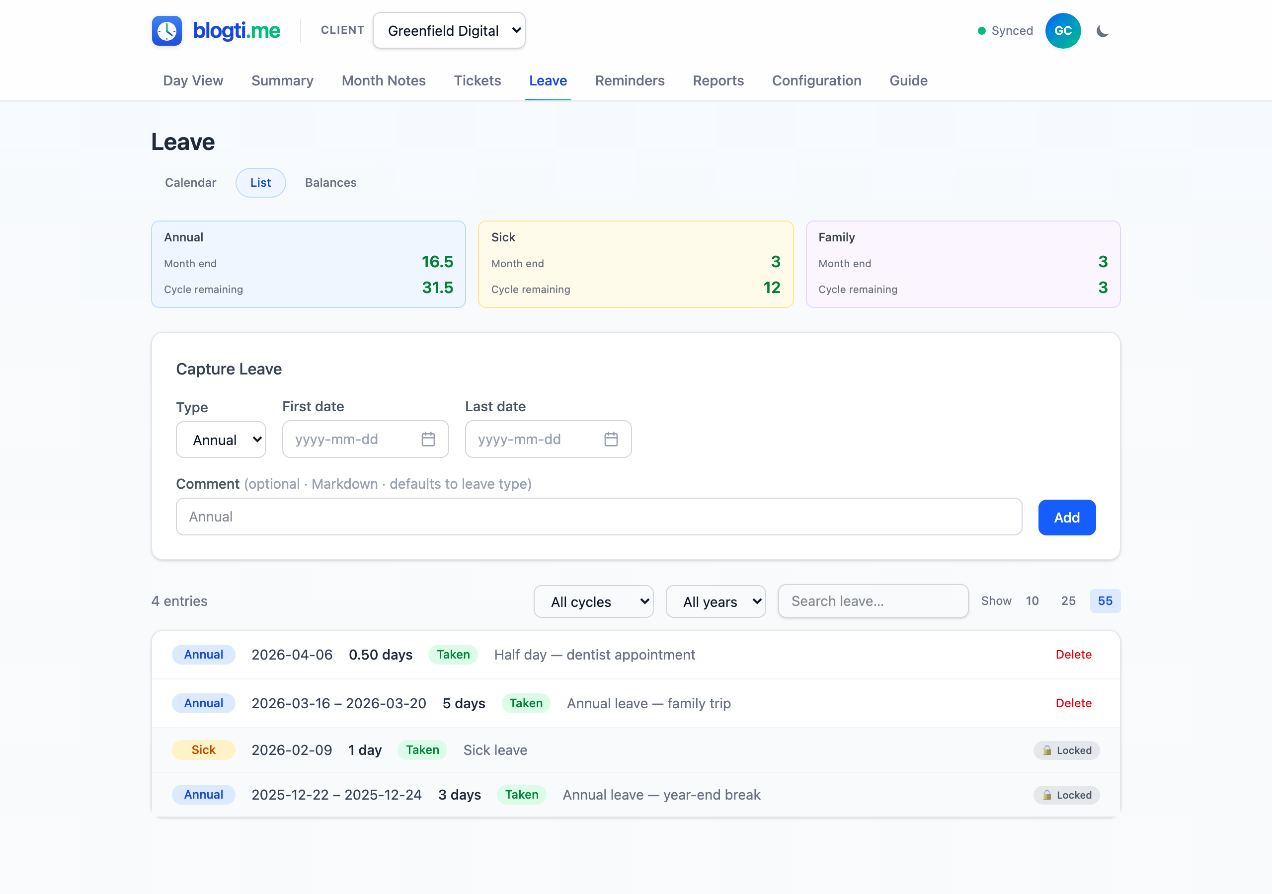Switch to the Month Notes tab

click(384, 81)
